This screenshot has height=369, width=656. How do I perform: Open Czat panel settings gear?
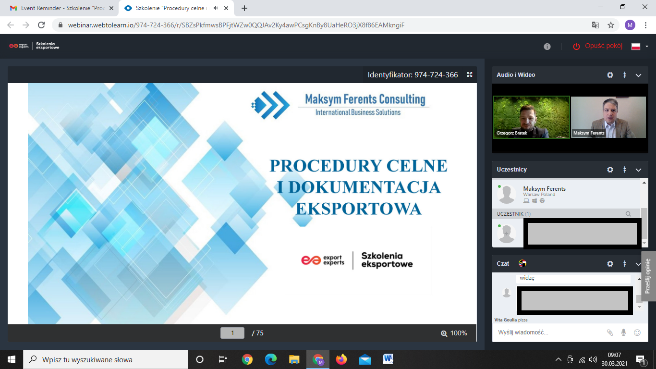pos(610,264)
